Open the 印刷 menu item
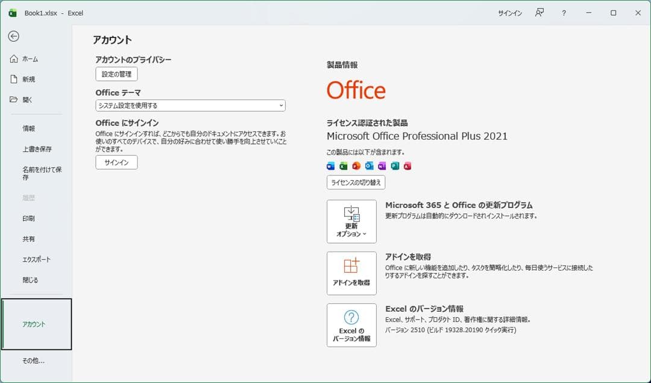This screenshot has height=383, width=651. (28, 218)
